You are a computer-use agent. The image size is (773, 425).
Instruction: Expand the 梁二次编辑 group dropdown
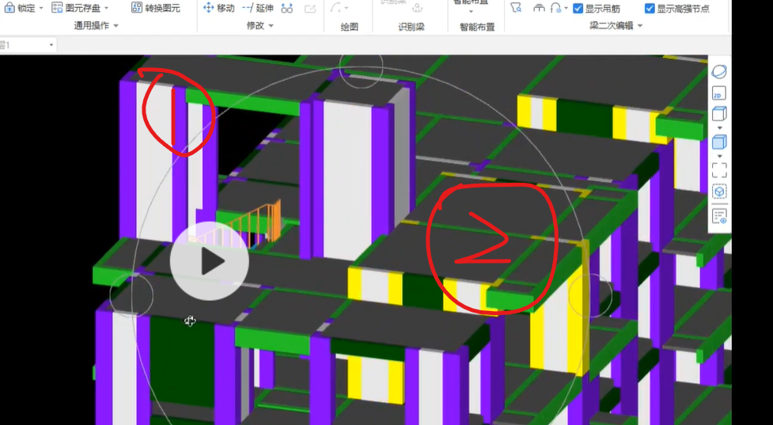[640, 25]
